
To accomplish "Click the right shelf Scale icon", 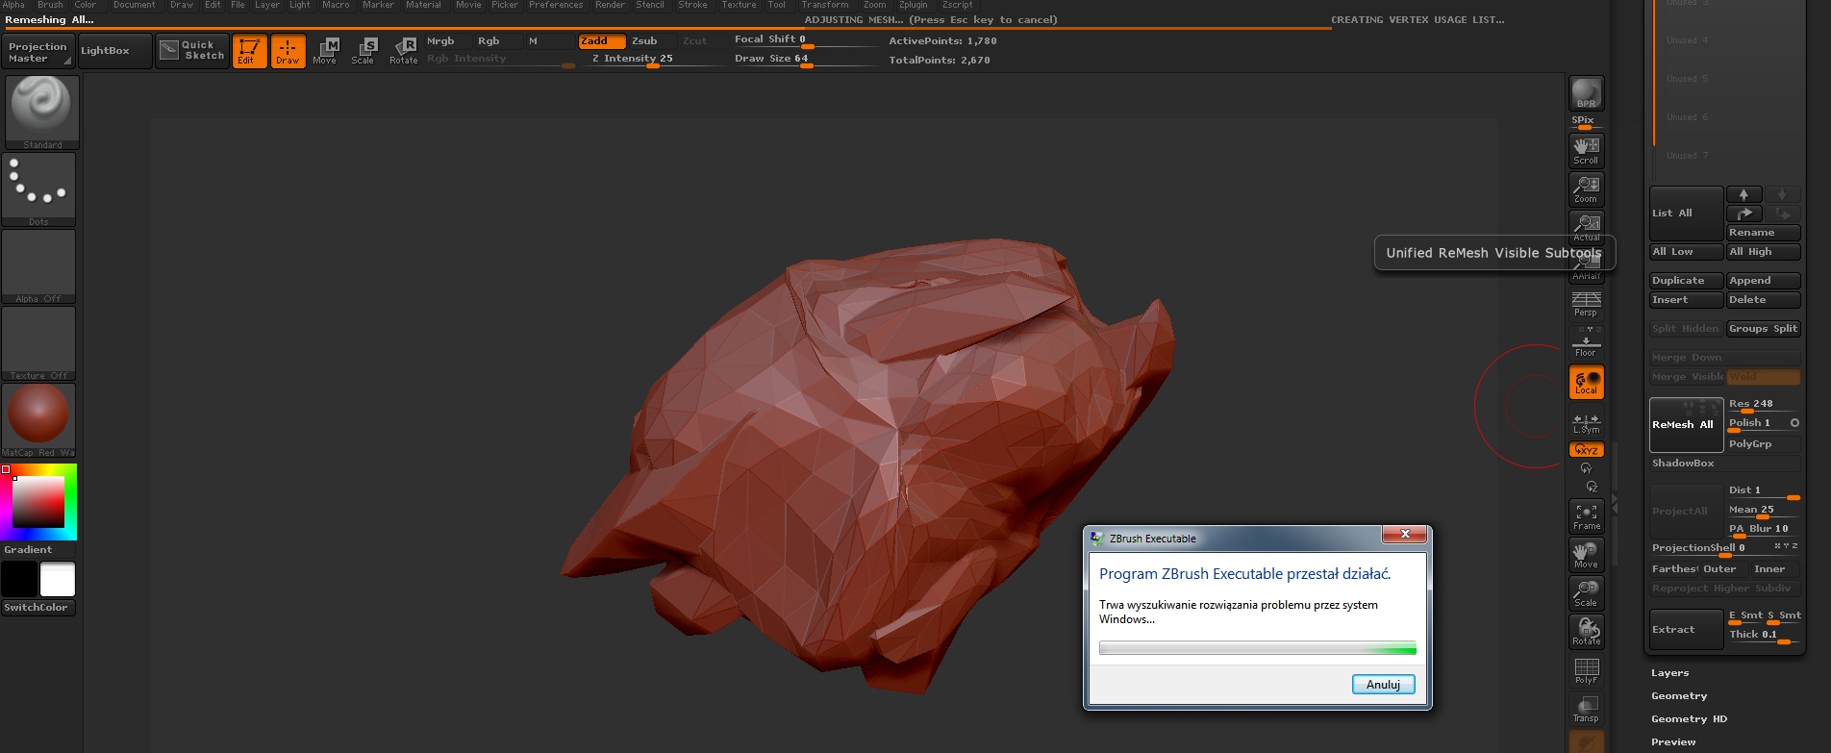I will pyautogui.click(x=1586, y=593).
